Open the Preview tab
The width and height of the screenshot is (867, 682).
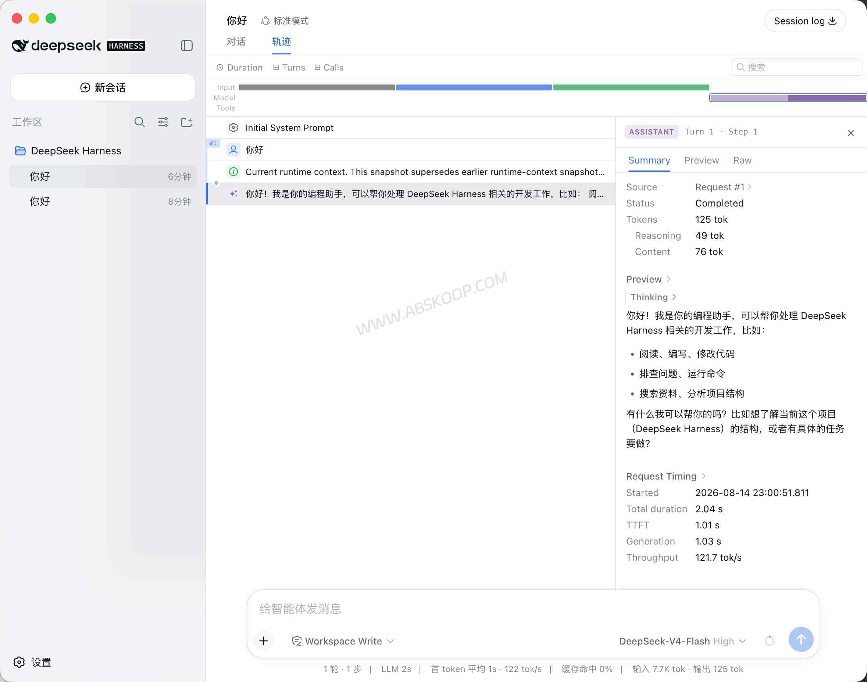(701, 160)
